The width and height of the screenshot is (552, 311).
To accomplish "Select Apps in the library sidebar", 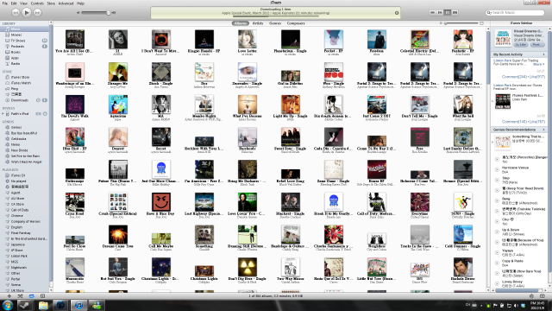I will [25, 58].
